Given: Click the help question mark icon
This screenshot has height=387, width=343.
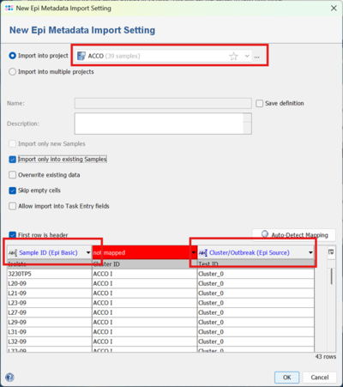Looking at the screenshot, I should (9, 378).
